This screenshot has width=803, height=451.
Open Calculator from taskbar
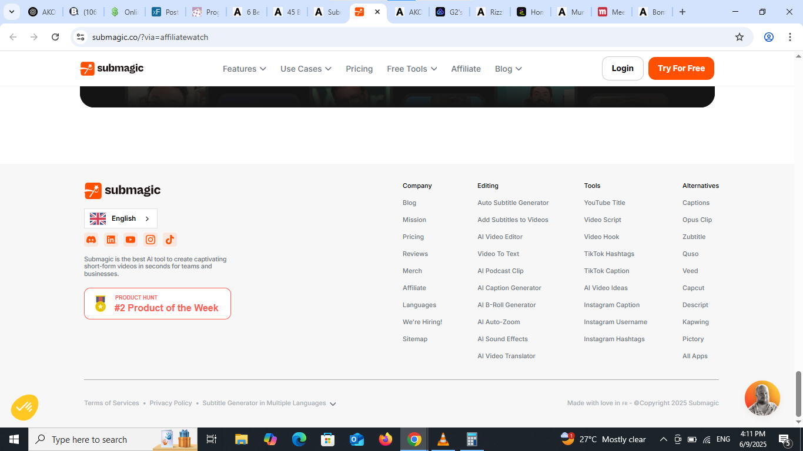click(x=472, y=439)
